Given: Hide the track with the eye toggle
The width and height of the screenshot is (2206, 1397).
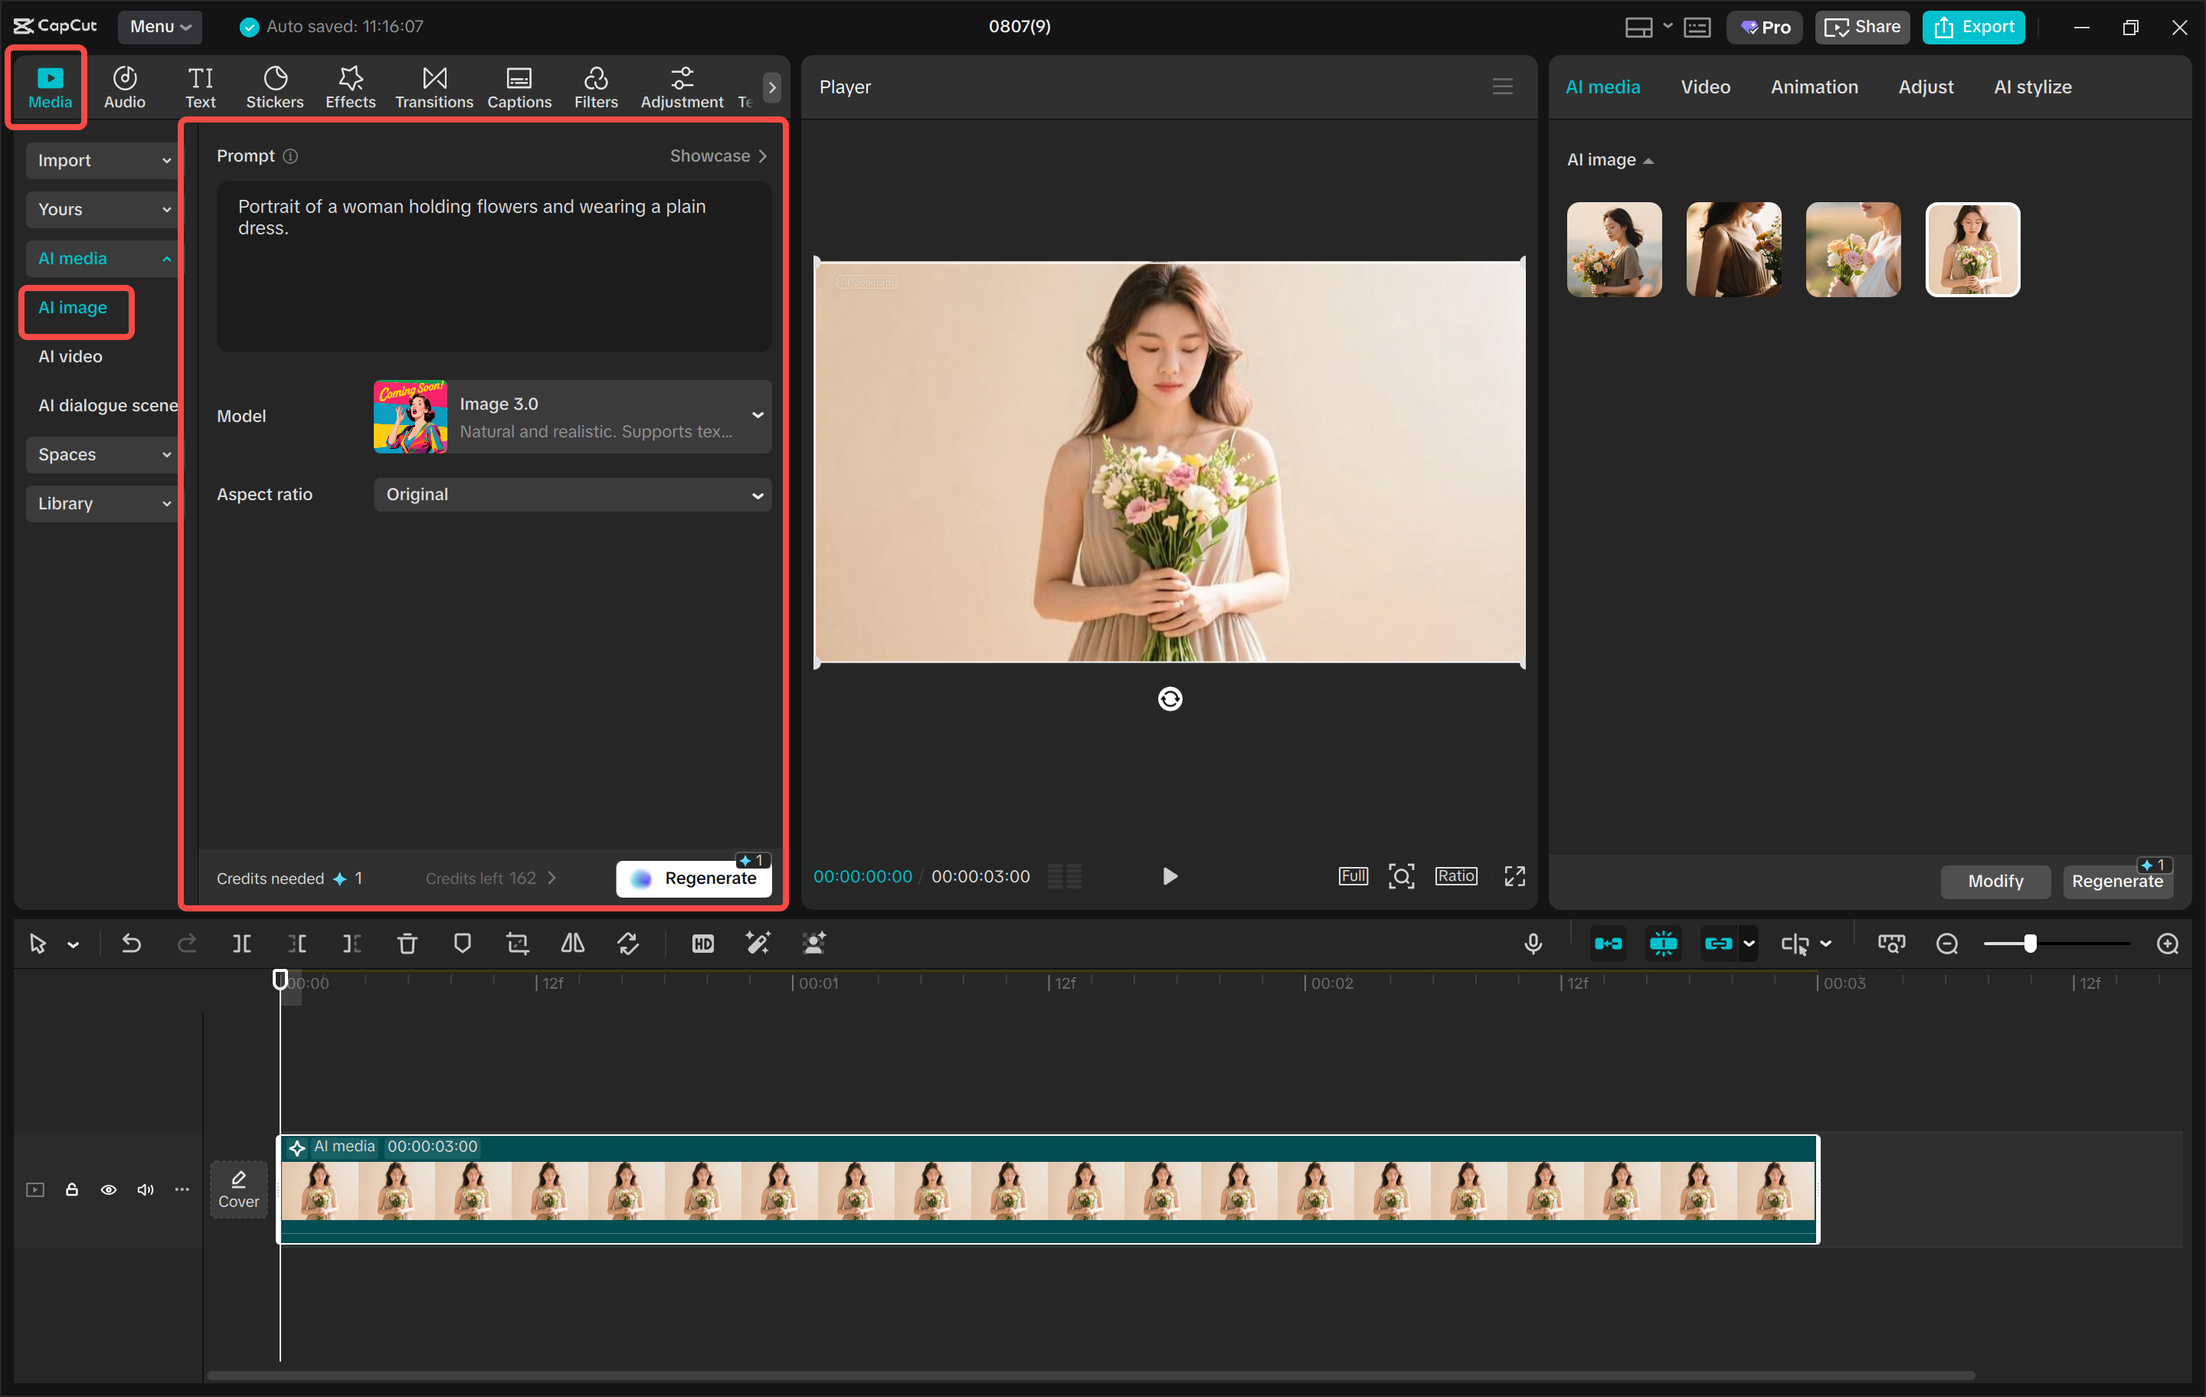Looking at the screenshot, I should [x=108, y=1189].
